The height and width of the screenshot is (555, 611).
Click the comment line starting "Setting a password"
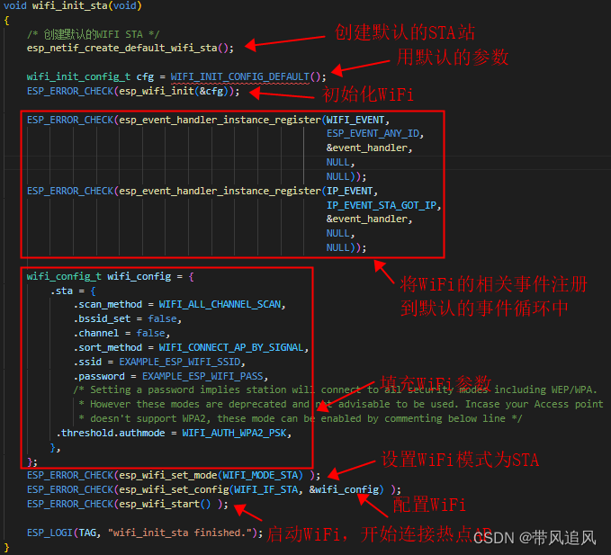click(x=335, y=389)
